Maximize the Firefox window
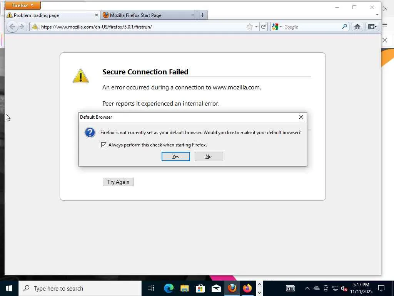 [x=354, y=8]
